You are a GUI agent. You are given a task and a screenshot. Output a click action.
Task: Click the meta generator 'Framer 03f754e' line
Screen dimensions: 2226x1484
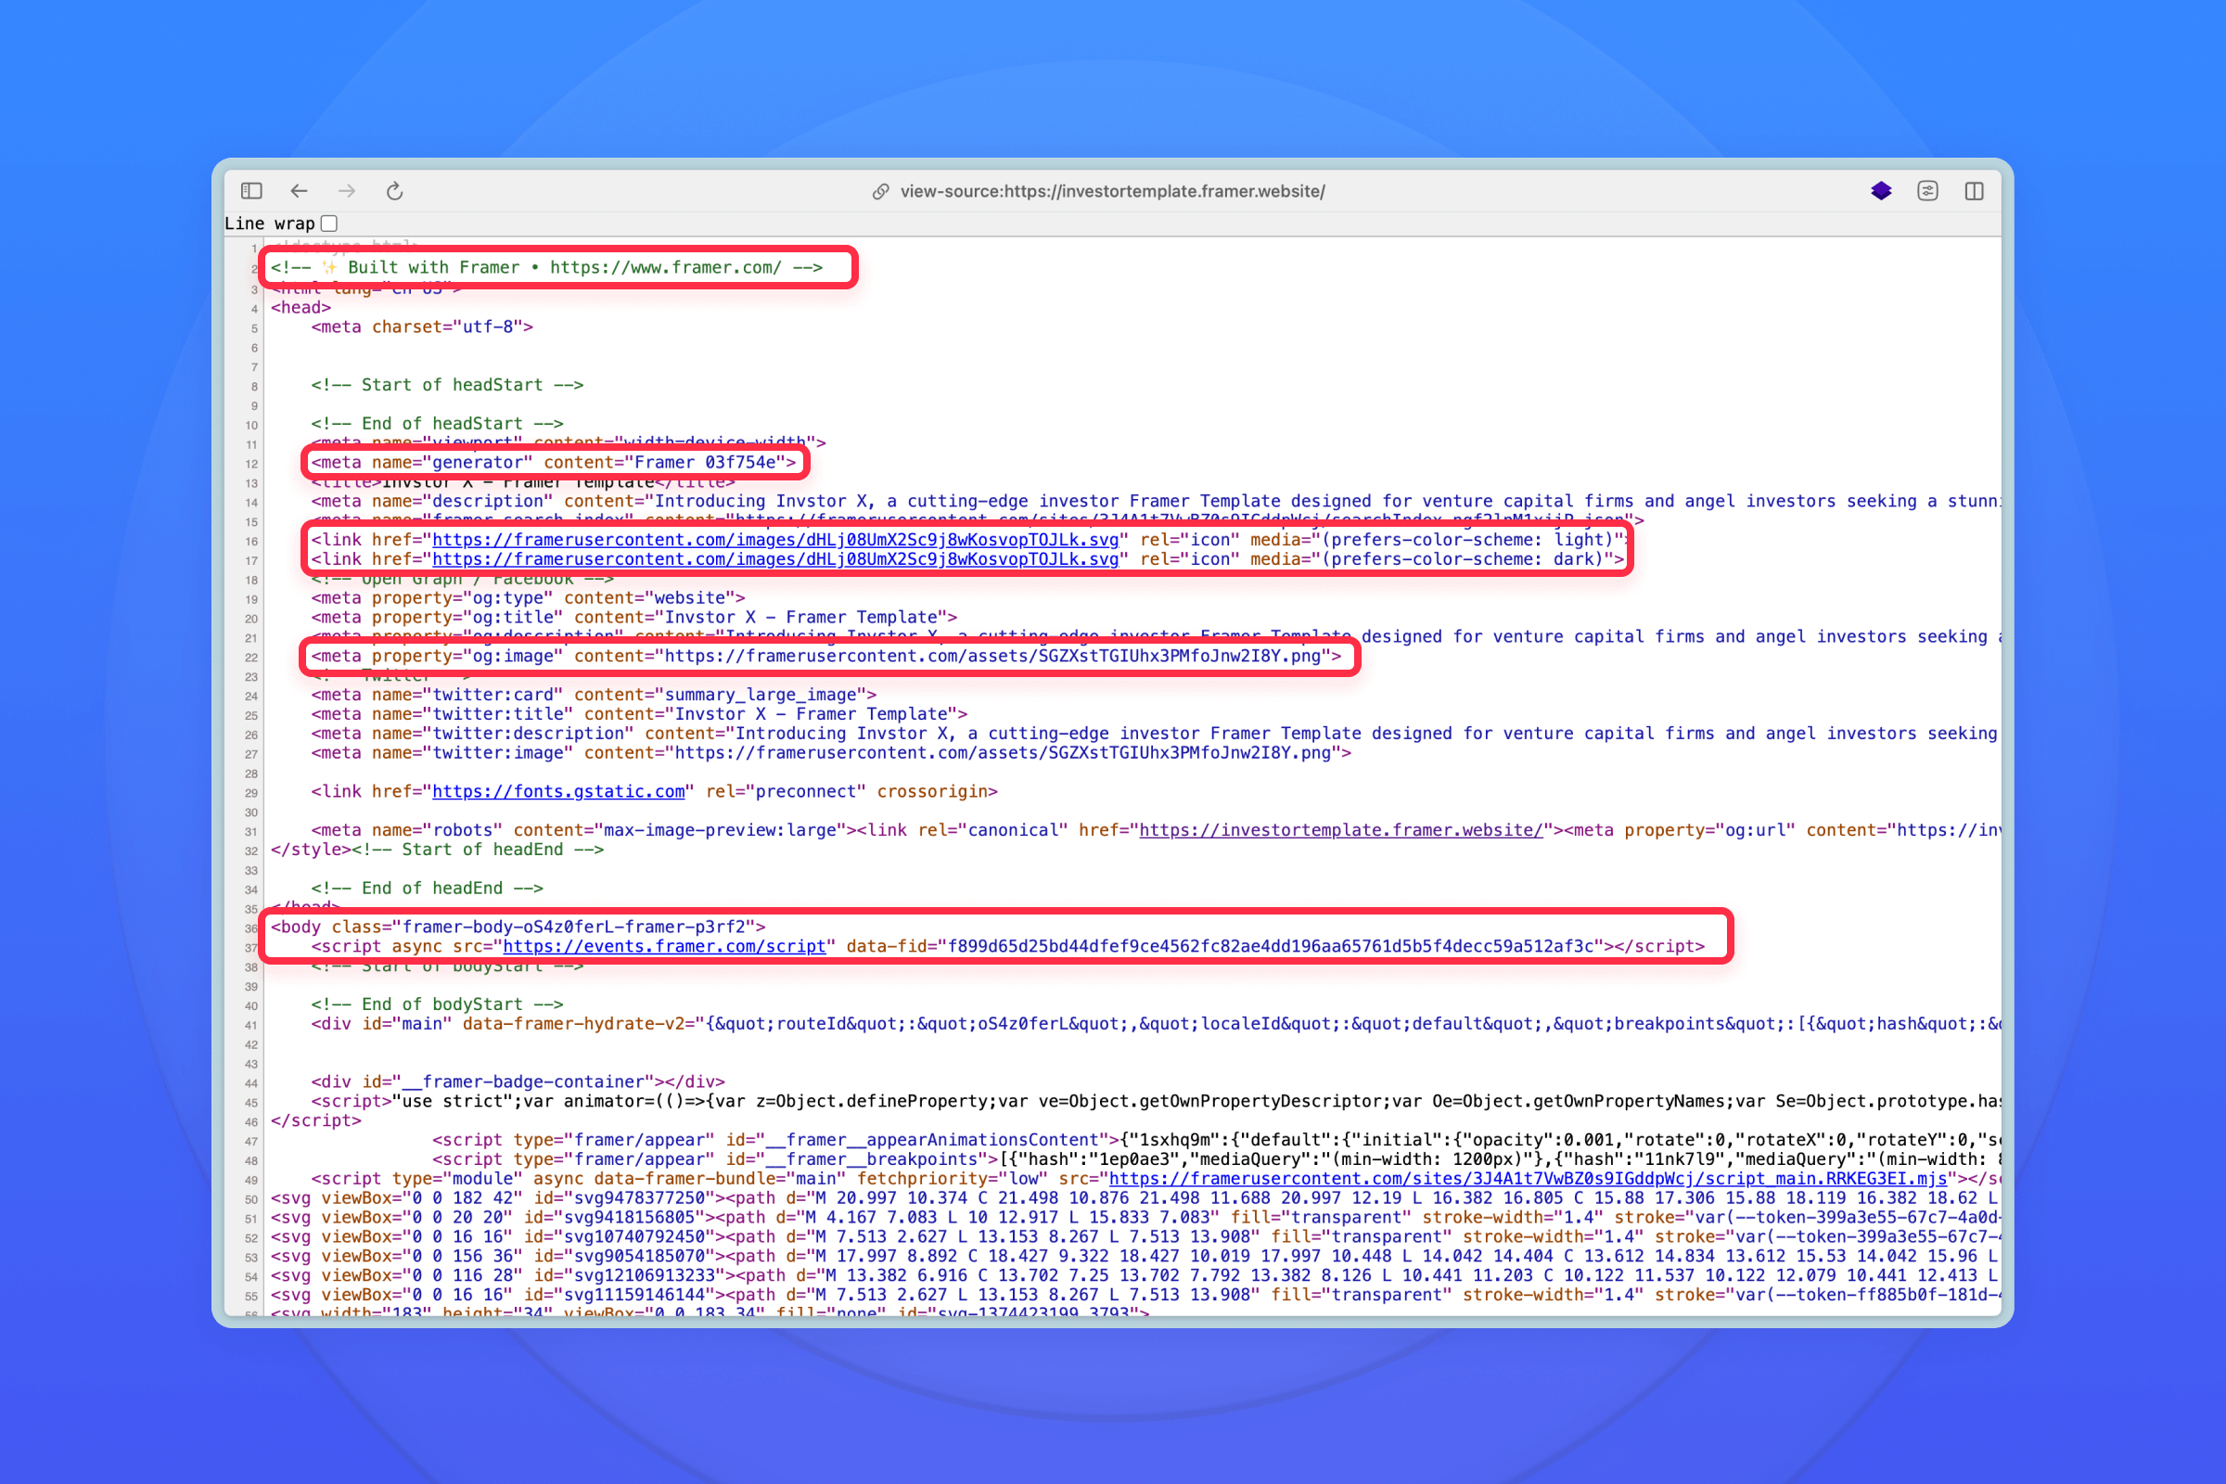click(554, 463)
